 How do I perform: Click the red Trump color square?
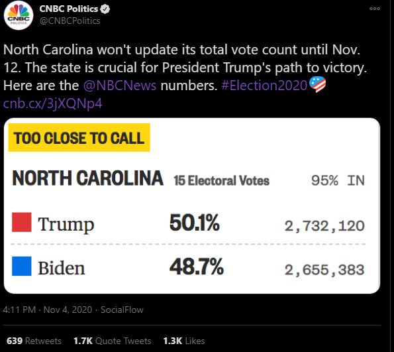point(22,222)
